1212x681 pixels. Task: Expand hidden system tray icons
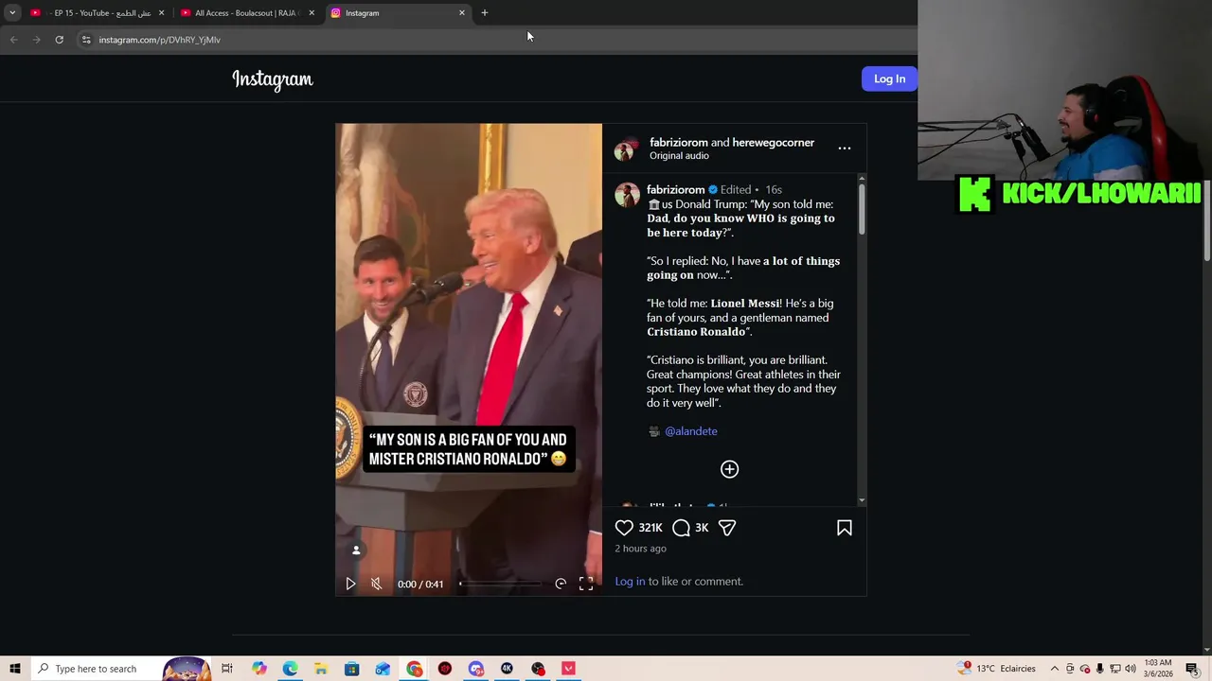(1055, 669)
